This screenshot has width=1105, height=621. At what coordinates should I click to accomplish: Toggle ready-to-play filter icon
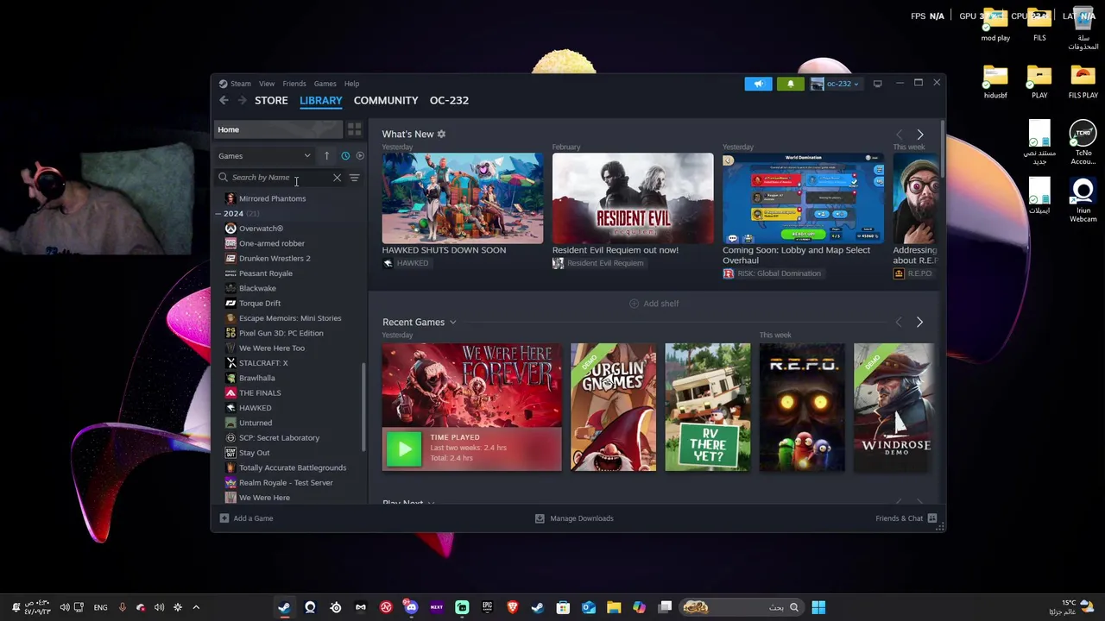(x=360, y=156)
